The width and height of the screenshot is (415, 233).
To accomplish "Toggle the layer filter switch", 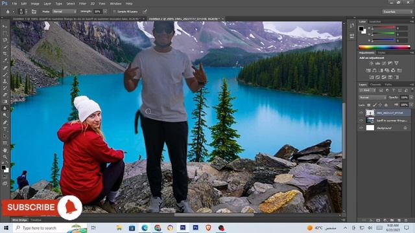I will 412,91.
